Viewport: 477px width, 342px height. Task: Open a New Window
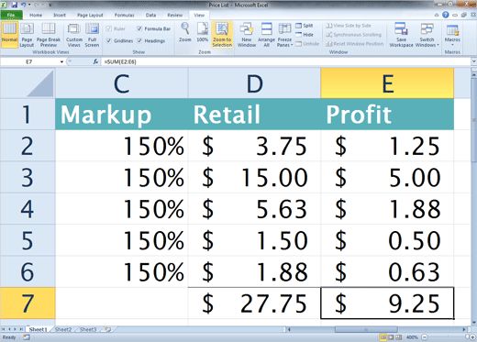(247, 35)
